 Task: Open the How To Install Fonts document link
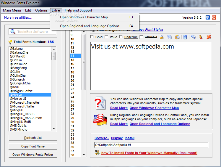[x=149, y=153]
